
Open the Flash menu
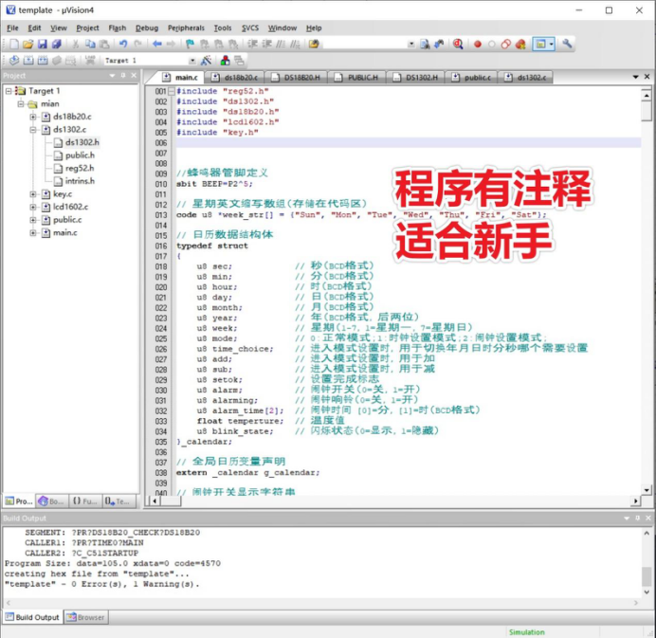click(x=118, y=28)
